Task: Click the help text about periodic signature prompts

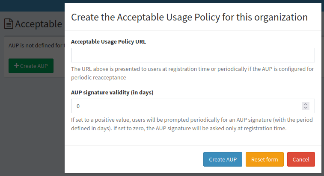Action: coord(193,124)
